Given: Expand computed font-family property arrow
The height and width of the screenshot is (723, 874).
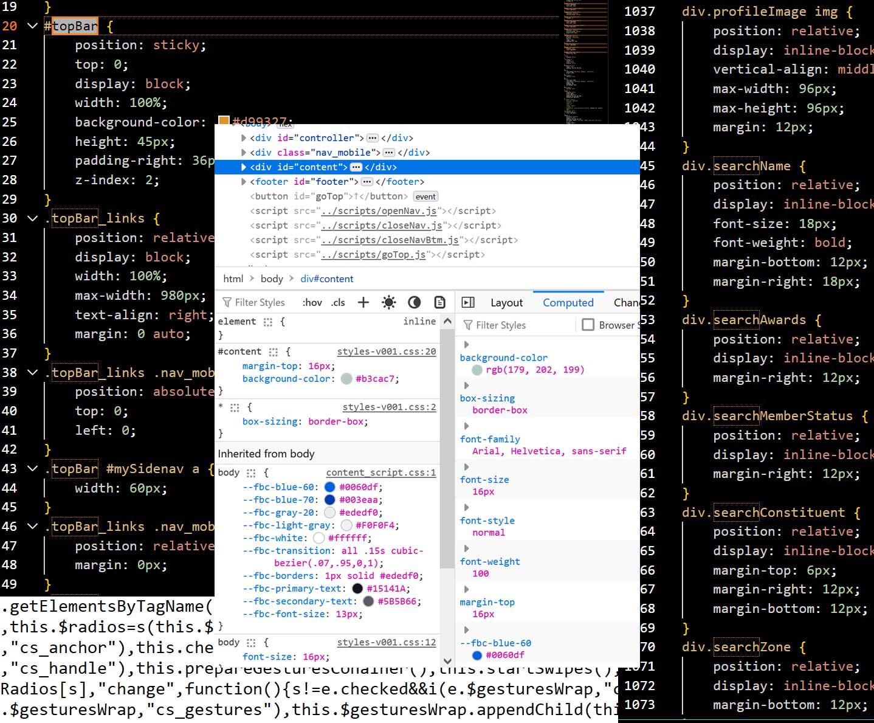Looking at the screenshot, I should (467, 426).
